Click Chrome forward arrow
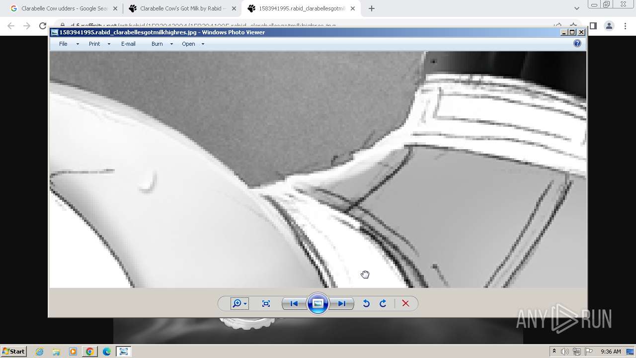Viewport: 636px width, 358px height. (27, 26)
